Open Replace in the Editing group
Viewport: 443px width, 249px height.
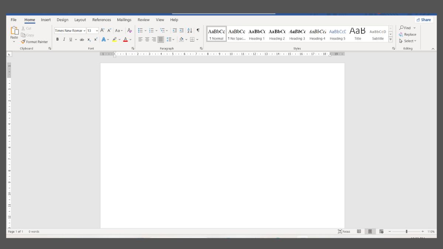coord(408,34)
